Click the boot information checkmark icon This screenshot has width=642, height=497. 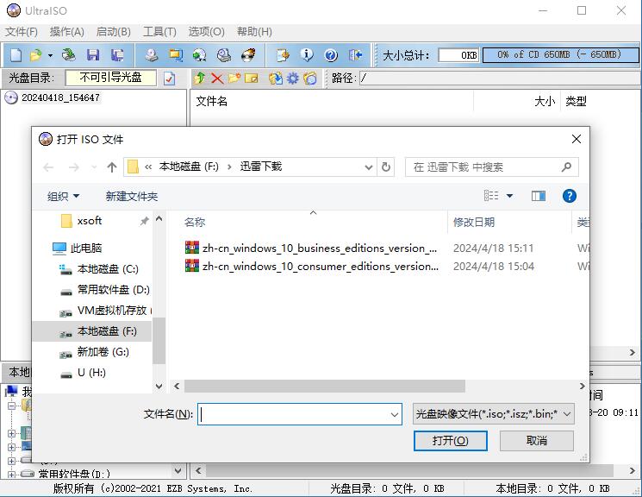coord(169,78)
